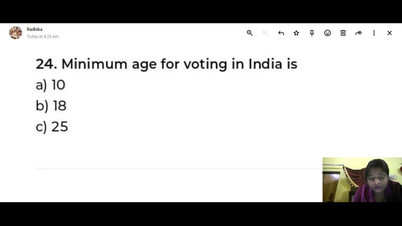
Task: Forward the message using double arrow
Action: 359,33
